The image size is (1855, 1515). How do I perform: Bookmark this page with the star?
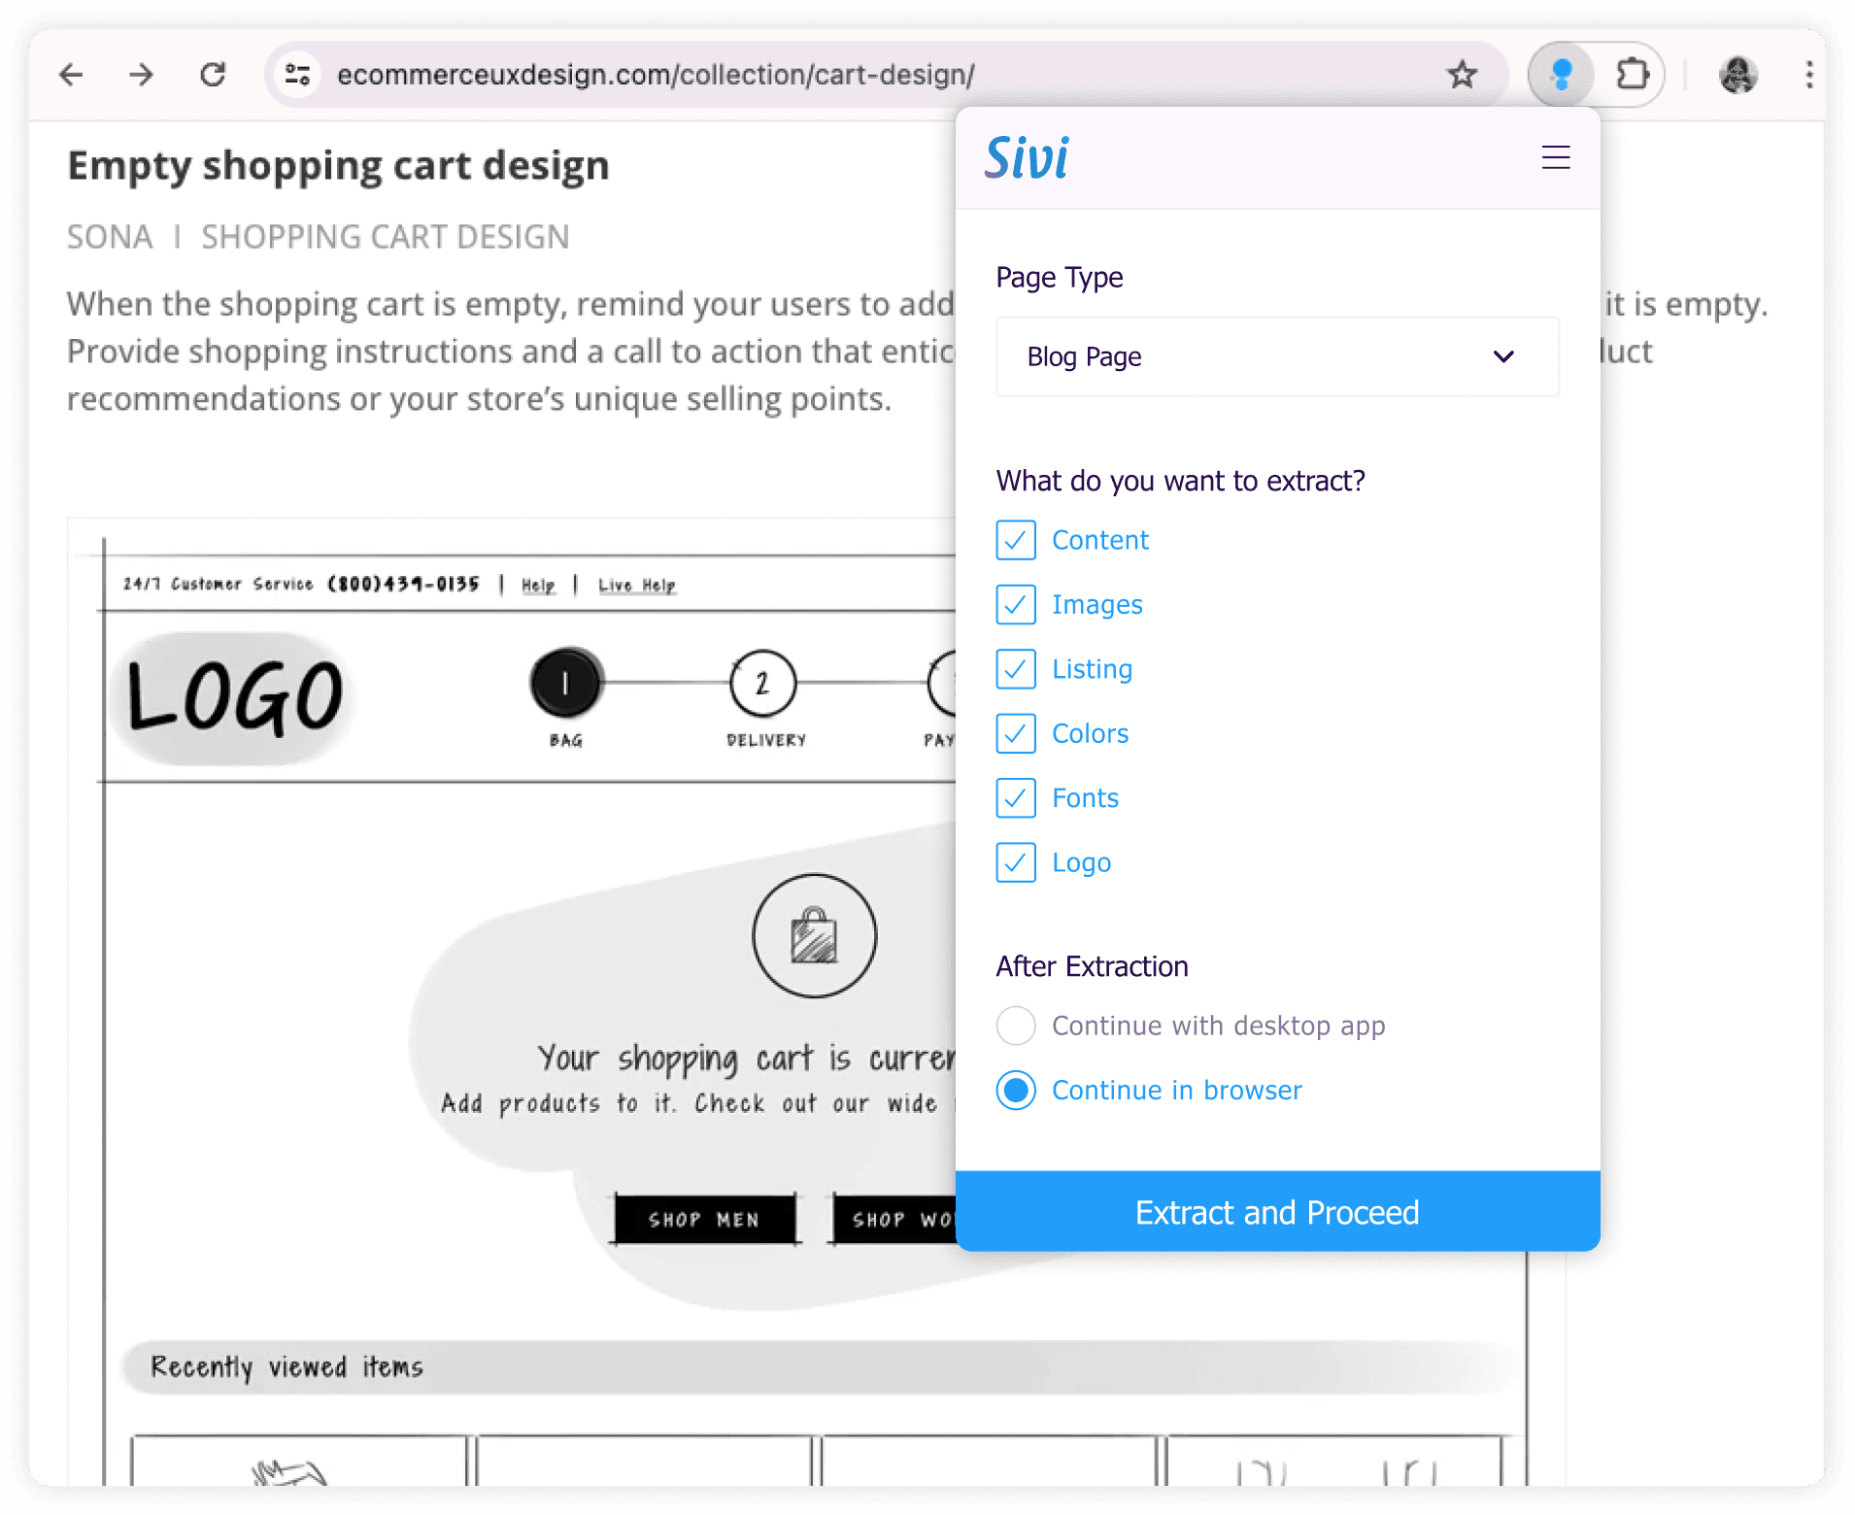(1462, 75)
